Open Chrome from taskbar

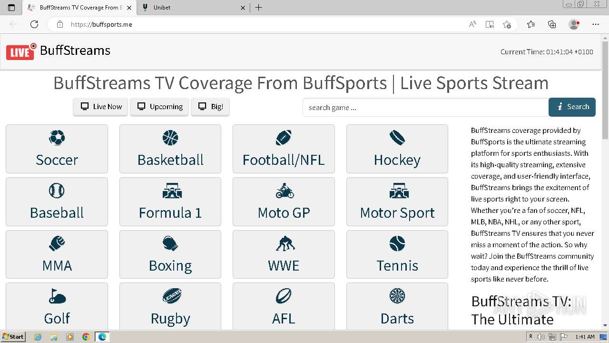pos(86,337)
